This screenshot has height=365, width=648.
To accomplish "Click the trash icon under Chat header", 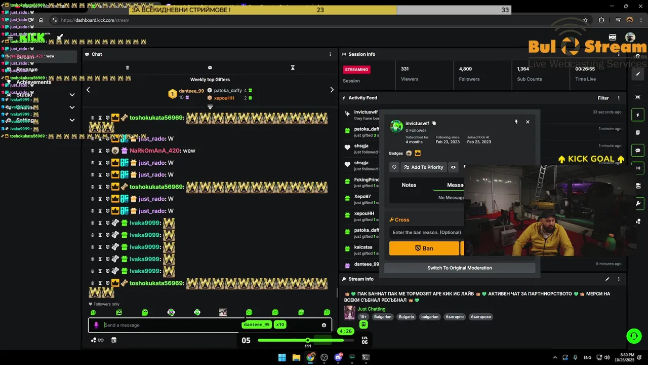I will pos(128,67).
